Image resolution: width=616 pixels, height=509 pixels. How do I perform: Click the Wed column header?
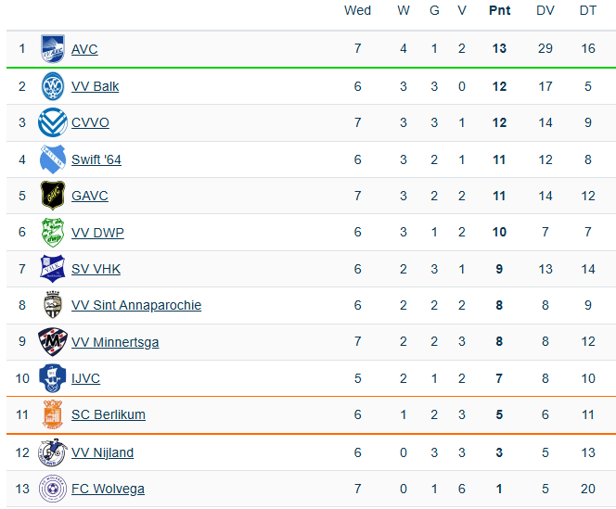click(x=357, y=10)
